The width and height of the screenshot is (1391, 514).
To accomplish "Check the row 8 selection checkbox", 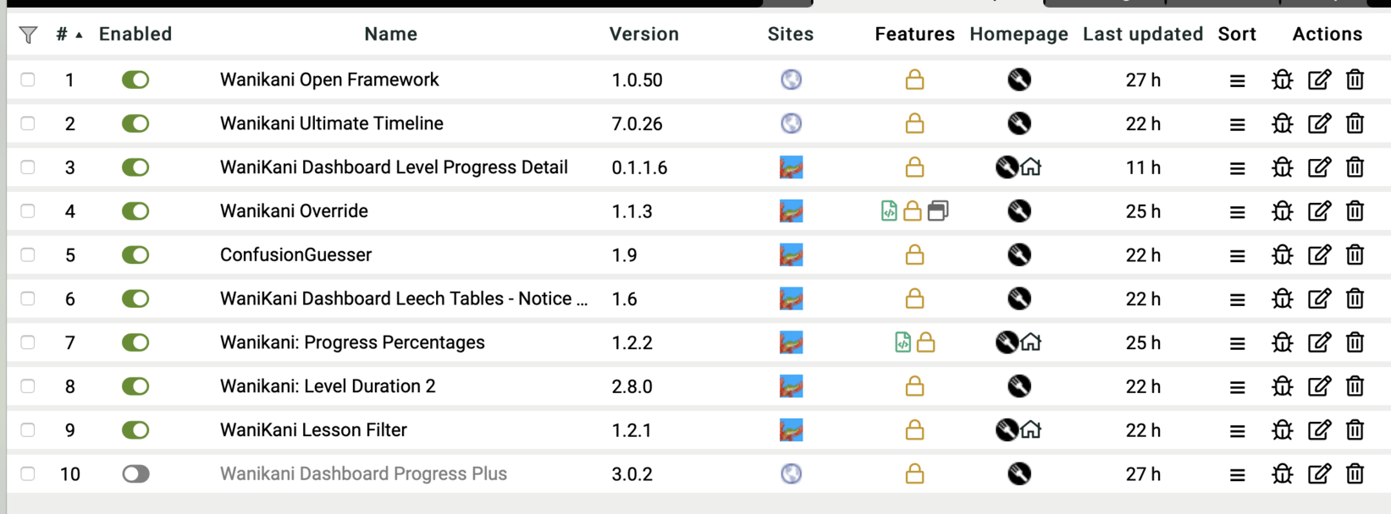I will (28, 386).
